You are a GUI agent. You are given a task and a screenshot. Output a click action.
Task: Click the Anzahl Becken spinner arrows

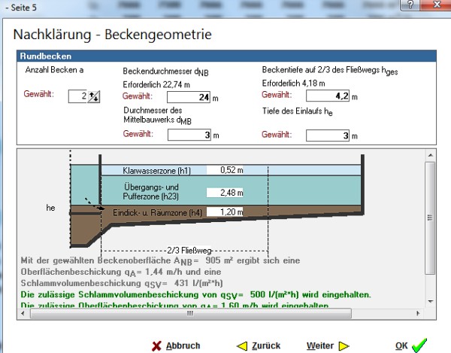point(93,96)
